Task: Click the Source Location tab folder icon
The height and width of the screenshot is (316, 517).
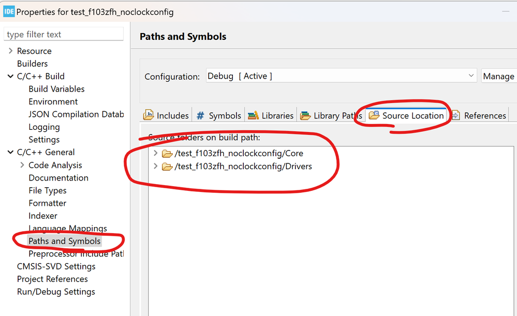Action: [x=374, y=115]
